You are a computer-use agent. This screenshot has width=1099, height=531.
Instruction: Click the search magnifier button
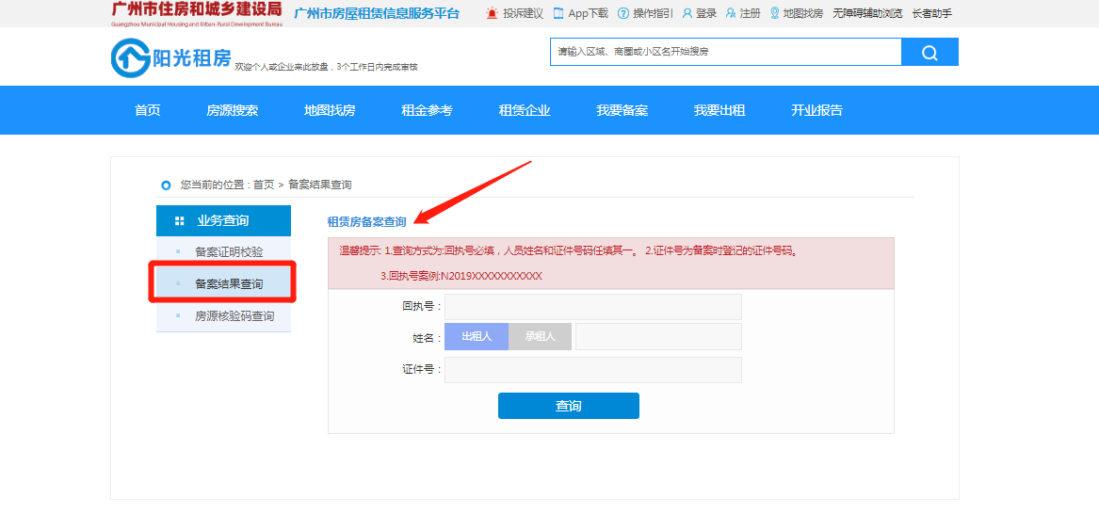tap(929, 53)
